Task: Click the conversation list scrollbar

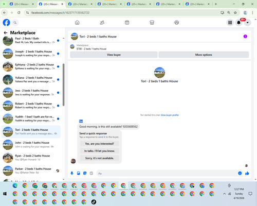Action: point(64,84)
